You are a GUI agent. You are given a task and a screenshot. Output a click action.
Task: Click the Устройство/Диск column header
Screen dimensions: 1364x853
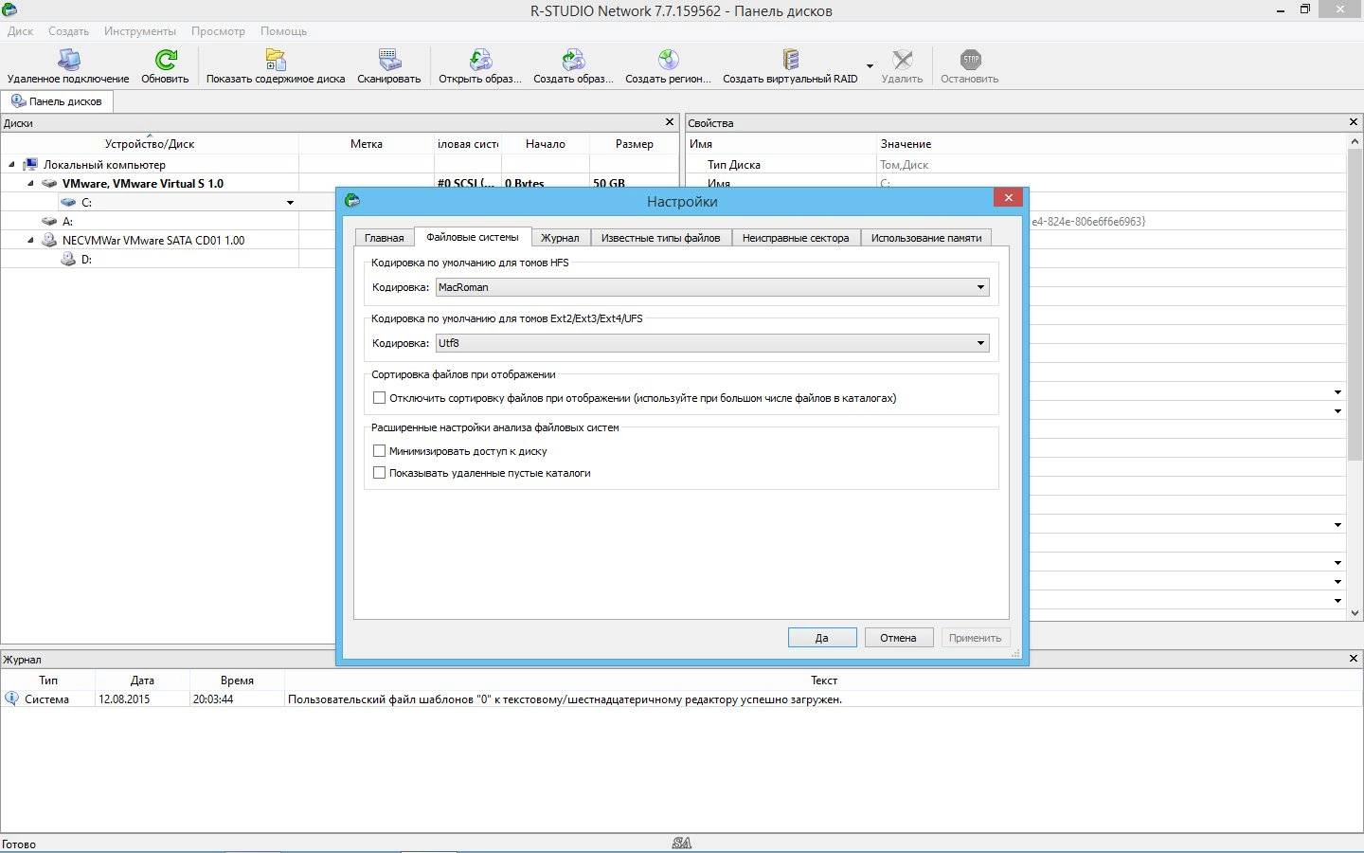[150, 144]
